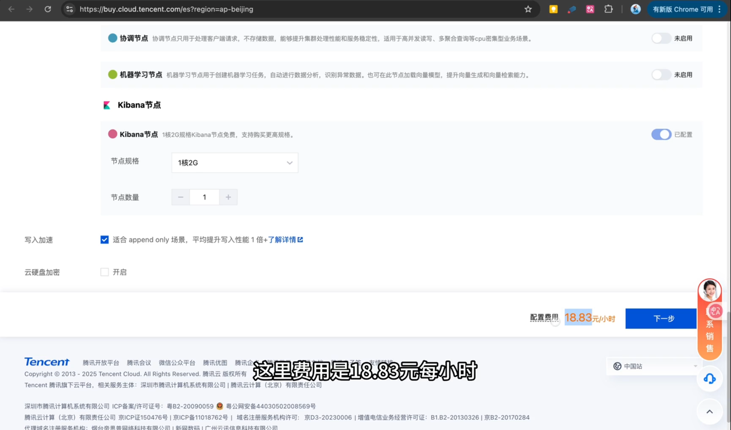The width and height of the screenshot is (731, 430).
Task: Open the 节点规格 1核2G dropdown
Action: click(235, 163)
